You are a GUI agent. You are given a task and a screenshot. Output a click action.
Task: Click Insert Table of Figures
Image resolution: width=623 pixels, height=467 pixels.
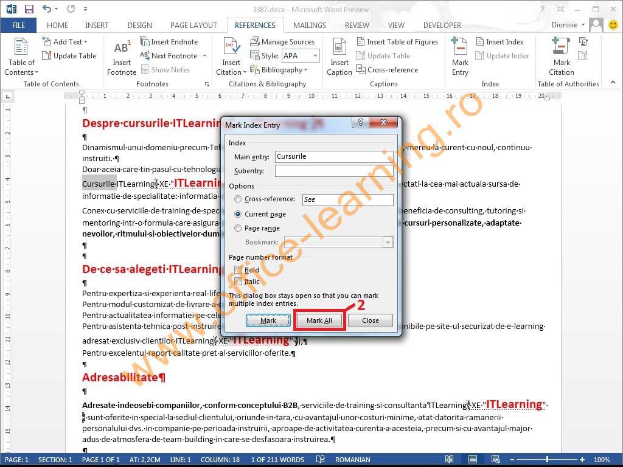point(397,42)
